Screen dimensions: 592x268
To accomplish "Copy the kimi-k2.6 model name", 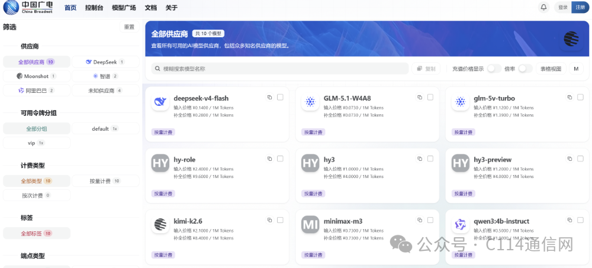I will click(x=269, y=220).
